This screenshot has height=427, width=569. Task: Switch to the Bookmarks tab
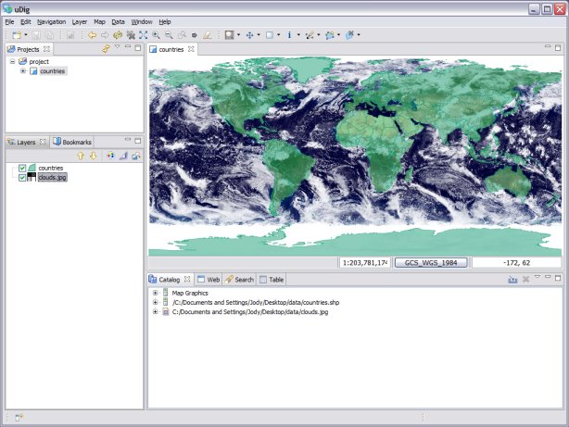point(72,142)
